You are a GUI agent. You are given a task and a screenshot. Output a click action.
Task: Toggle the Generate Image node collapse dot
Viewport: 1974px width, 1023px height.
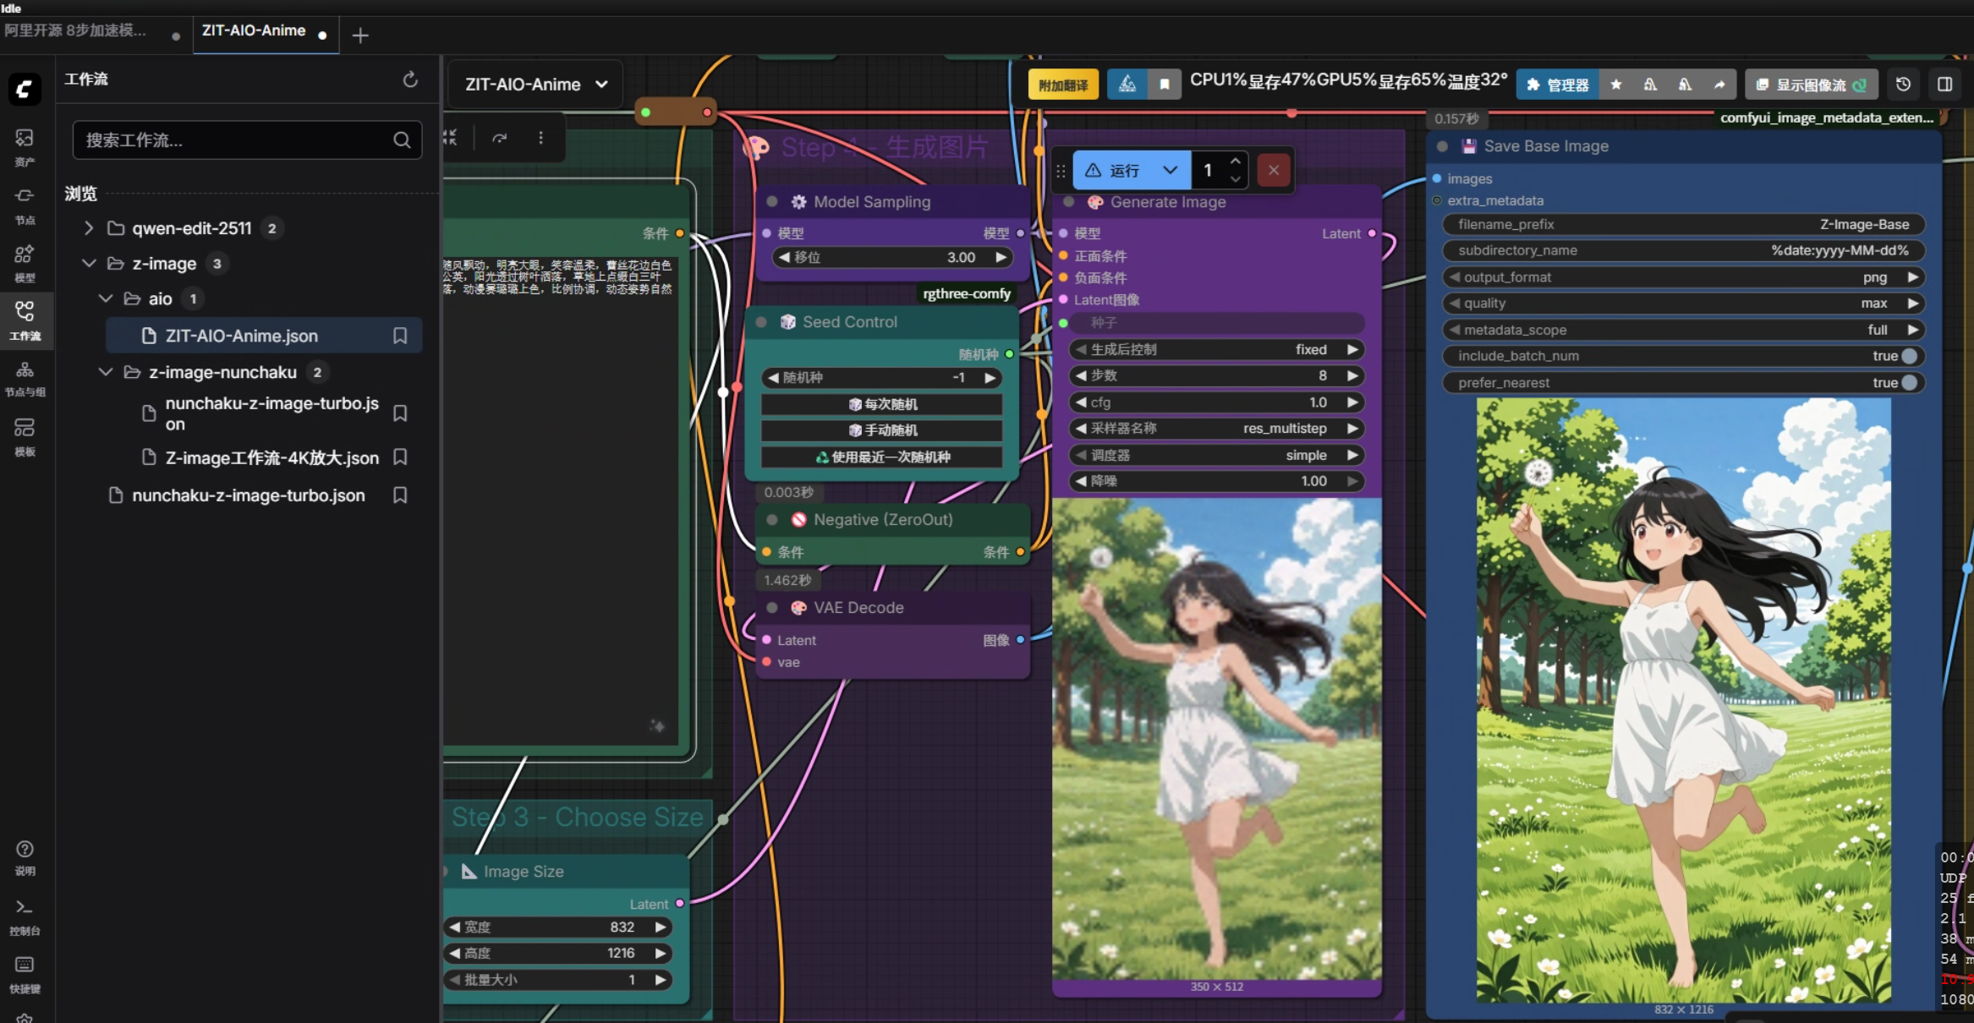pos(1069,202)
